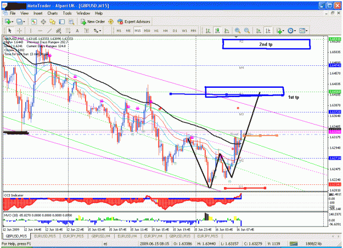Screen dimensions: 343x248
Task: Switch chart to line chart type
Action: point(227,31)
